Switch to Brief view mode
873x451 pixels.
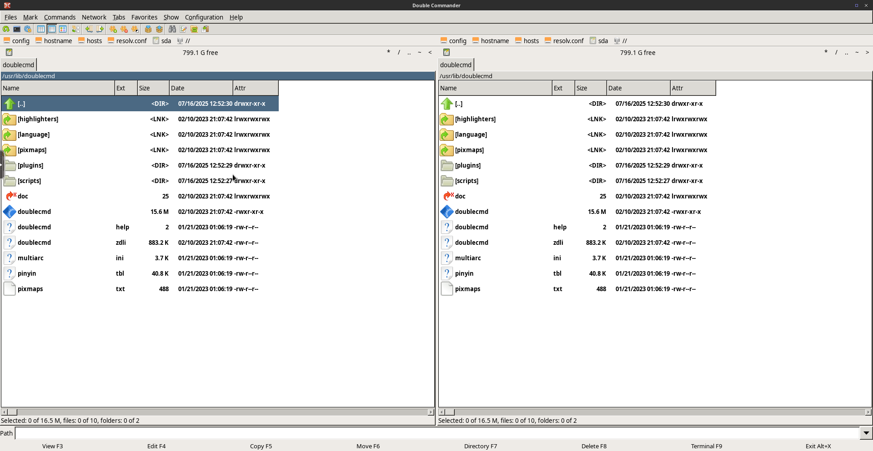pos(41,29)
